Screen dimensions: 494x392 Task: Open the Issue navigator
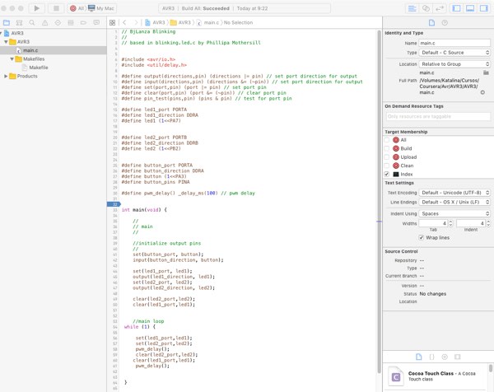coord(45,23)
